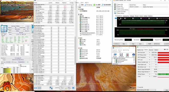Click the voltage section icon in AIDA64 list

[x=79, y=38]
